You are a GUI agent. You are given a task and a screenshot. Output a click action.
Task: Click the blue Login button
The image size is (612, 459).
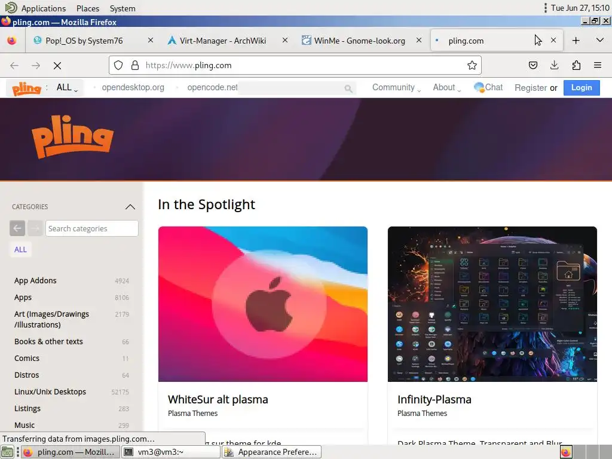point(582,87)
